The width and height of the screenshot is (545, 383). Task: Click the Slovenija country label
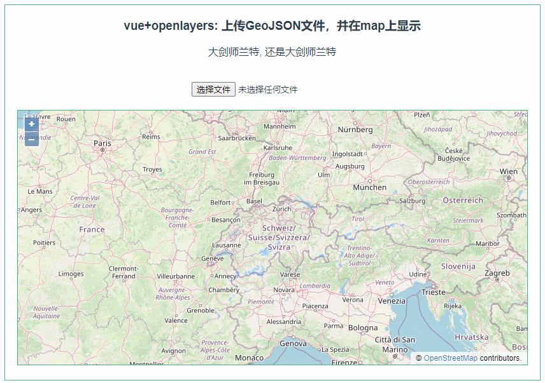tap(458, 267)
